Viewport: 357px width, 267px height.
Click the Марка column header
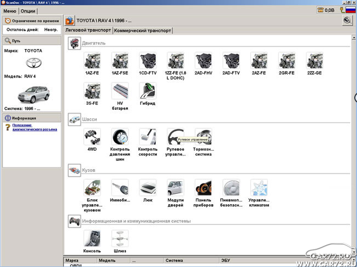(x=80, y=260)
